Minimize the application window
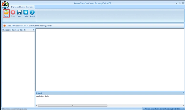185x110 pixels. point(176,3)
